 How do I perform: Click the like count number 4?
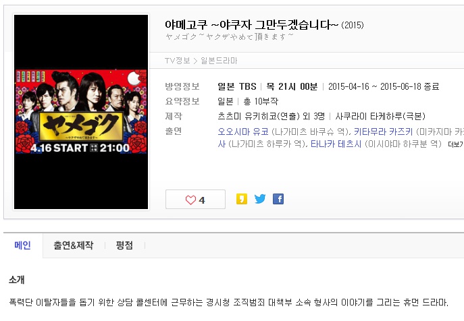202,200
